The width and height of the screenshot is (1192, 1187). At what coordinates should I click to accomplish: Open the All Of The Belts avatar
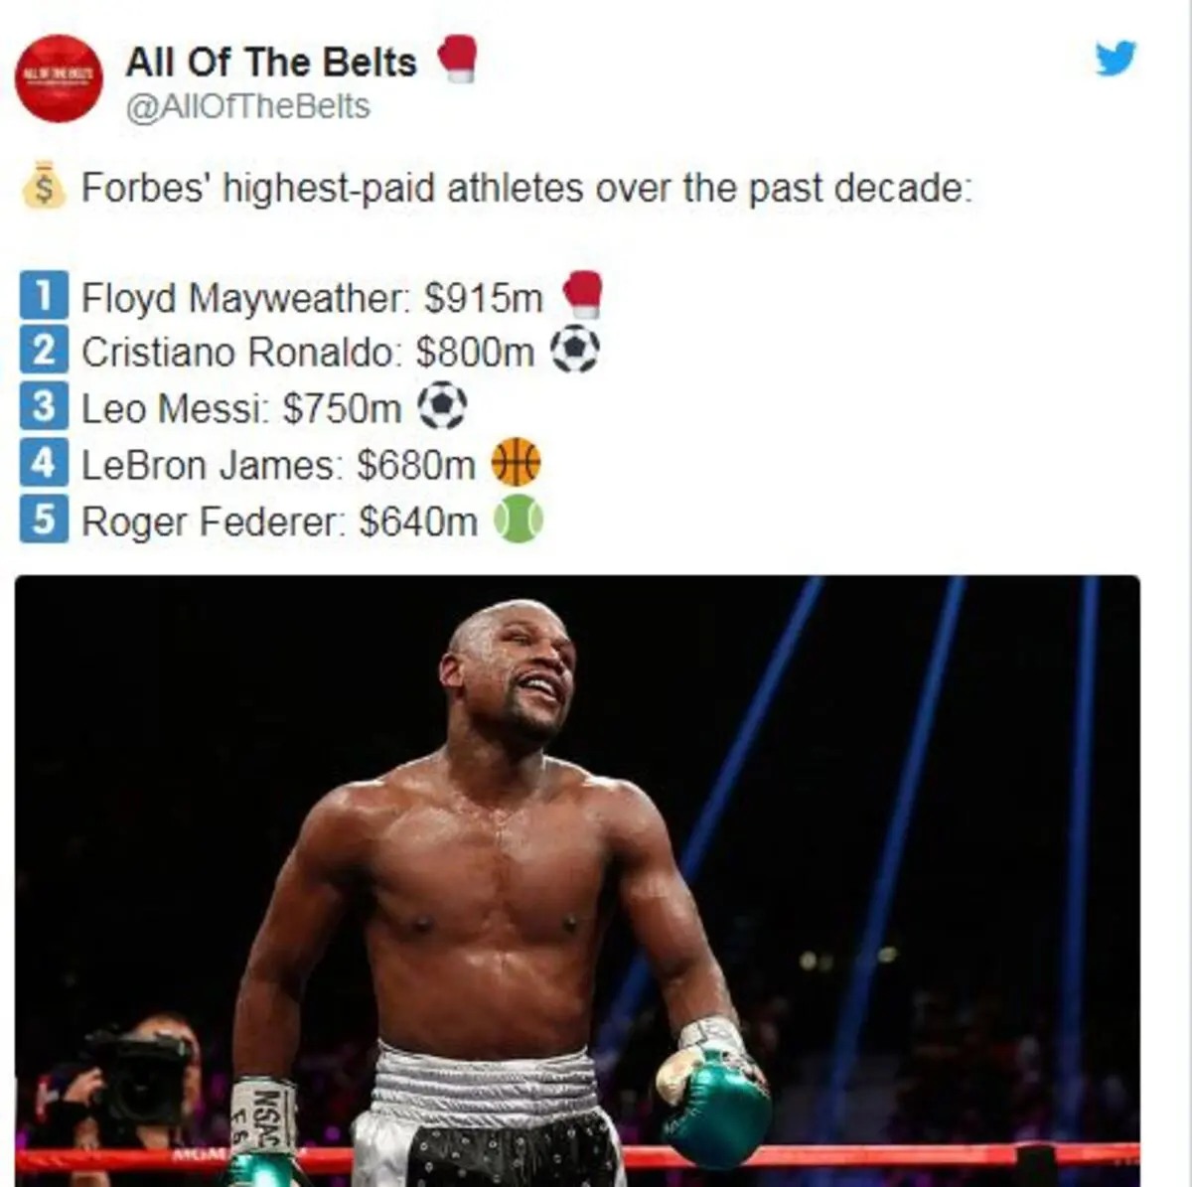tap(60, 78)
